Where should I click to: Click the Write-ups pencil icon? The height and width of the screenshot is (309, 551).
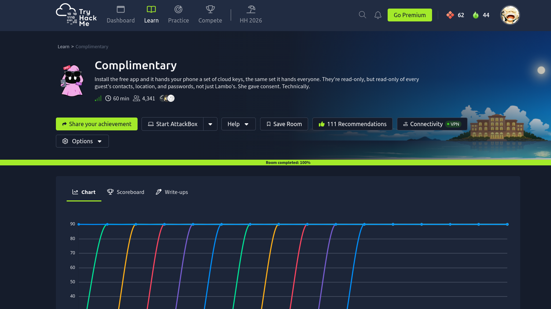(159, 192)
